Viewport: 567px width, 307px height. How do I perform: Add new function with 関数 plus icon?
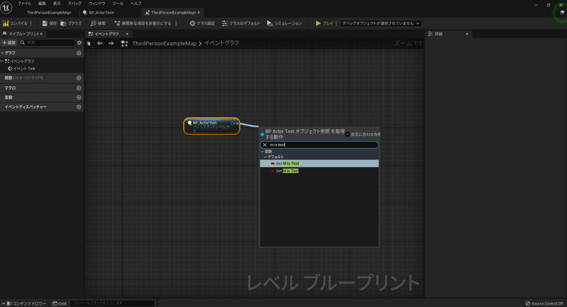[79, 78]
